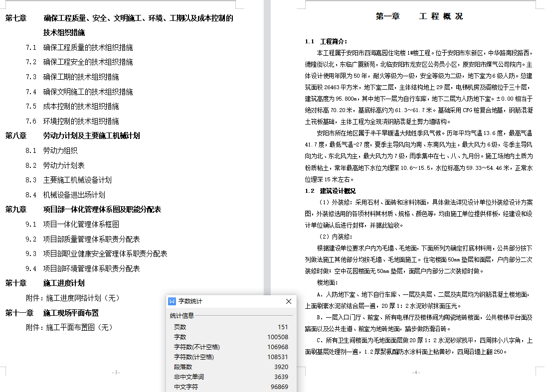The image size is (547, 392).
Task: Go to TOC entry 7.5 成本控制的技术组织措施
Action: (81, 107)
